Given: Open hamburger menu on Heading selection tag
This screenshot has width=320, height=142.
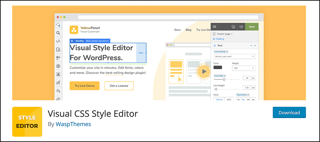Looking at the screenshot, I should coord(72,41).
